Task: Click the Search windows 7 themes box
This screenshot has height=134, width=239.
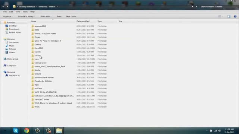Action: tap(218, 7)
